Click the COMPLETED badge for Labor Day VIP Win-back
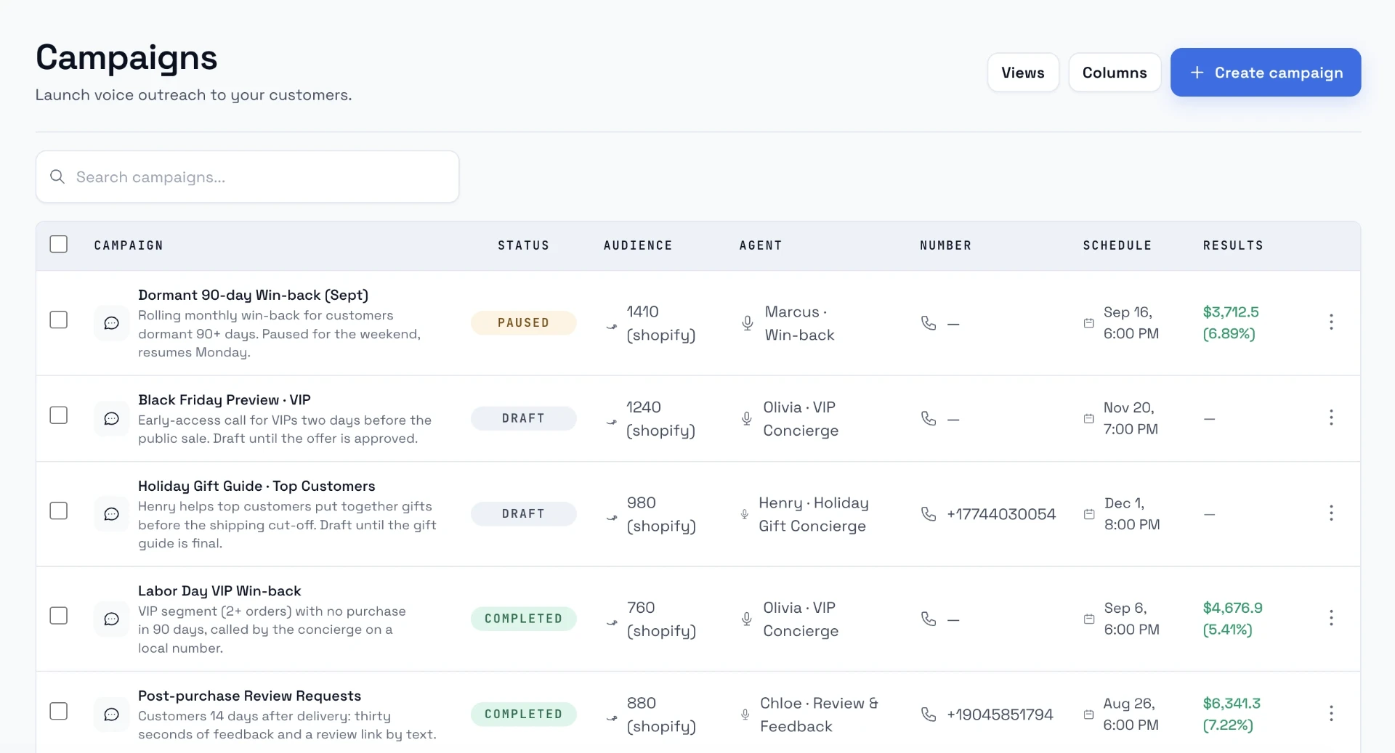1395x753 pixels. (524, 619)
